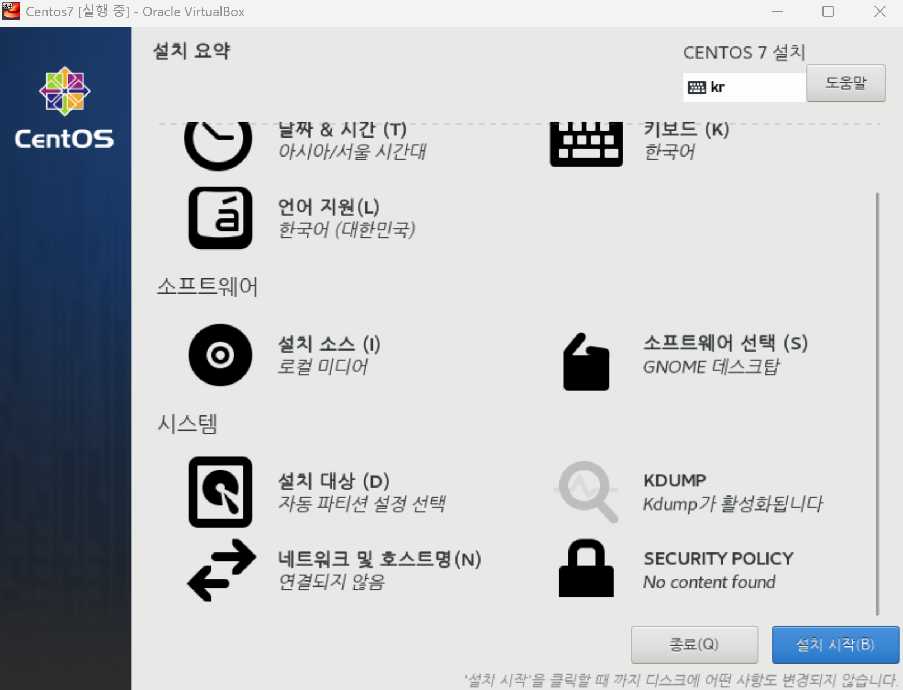Open the Installation Source disc icon
Screen dimensions: 903x690
220,355
